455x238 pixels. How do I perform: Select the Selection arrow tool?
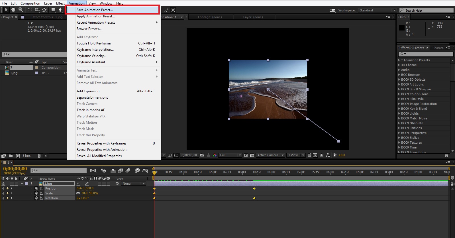point(6,10)
